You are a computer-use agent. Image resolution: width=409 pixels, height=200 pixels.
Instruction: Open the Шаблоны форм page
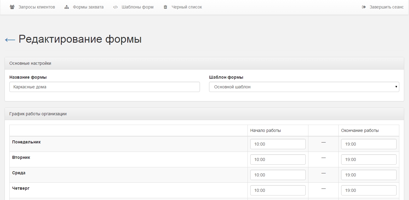[138, 7]
